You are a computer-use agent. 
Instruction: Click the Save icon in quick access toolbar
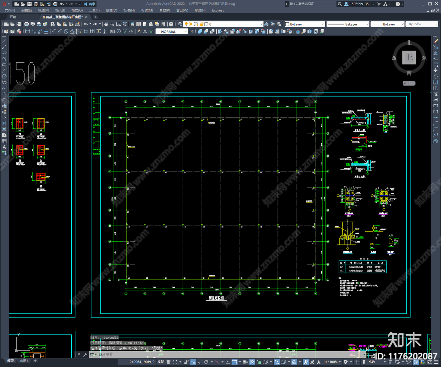click(x=29, y=4)
